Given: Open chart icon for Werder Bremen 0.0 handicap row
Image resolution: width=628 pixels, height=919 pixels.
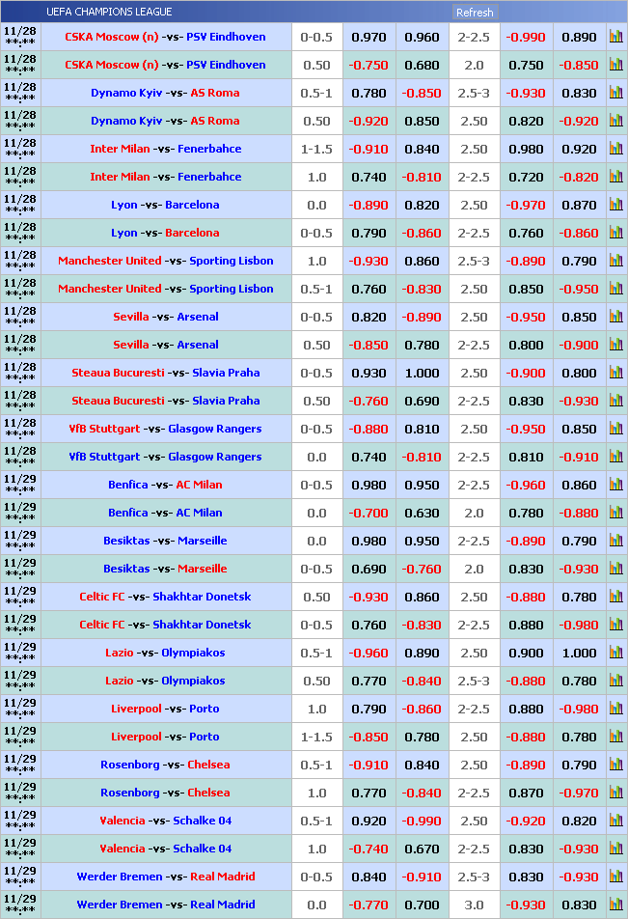Looking at the screenshot, I should pyautogui.click(x=615, y=905).
